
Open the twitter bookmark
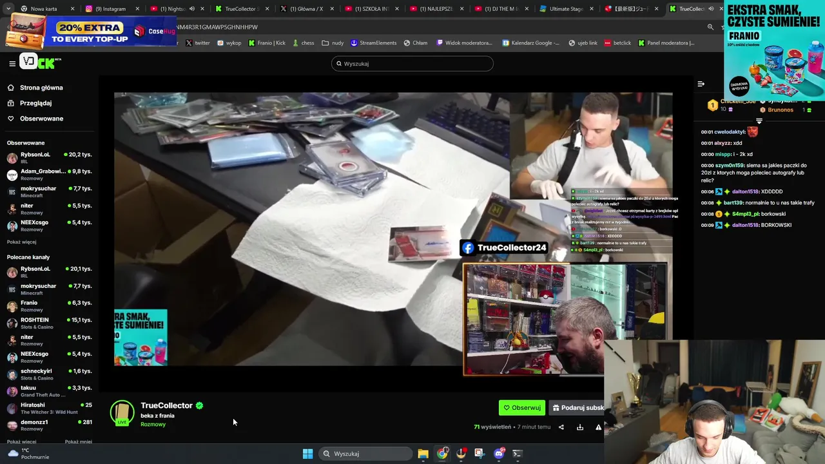198,43
